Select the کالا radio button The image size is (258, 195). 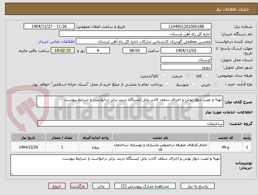pyautogui.click(x=207, y=75)
